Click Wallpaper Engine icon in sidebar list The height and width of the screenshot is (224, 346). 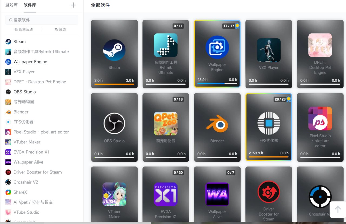[x=8, y=62]
